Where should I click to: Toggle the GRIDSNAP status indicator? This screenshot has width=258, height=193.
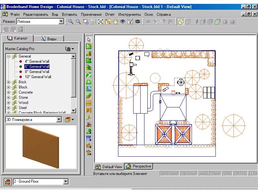[x=170, y=173]
